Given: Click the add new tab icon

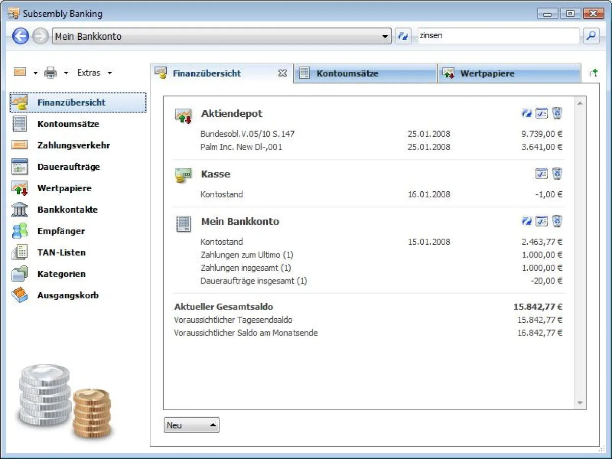Looking at the screenshot, I should [593, 73].
